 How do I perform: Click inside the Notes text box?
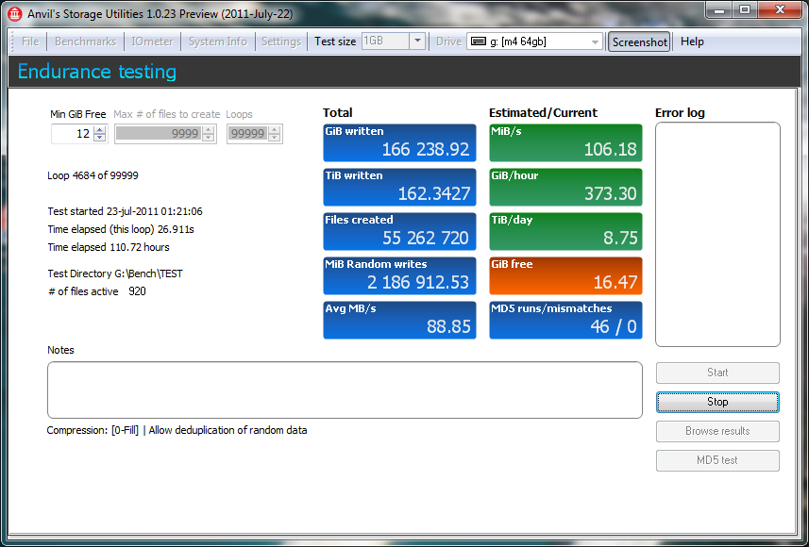[345, 390]
